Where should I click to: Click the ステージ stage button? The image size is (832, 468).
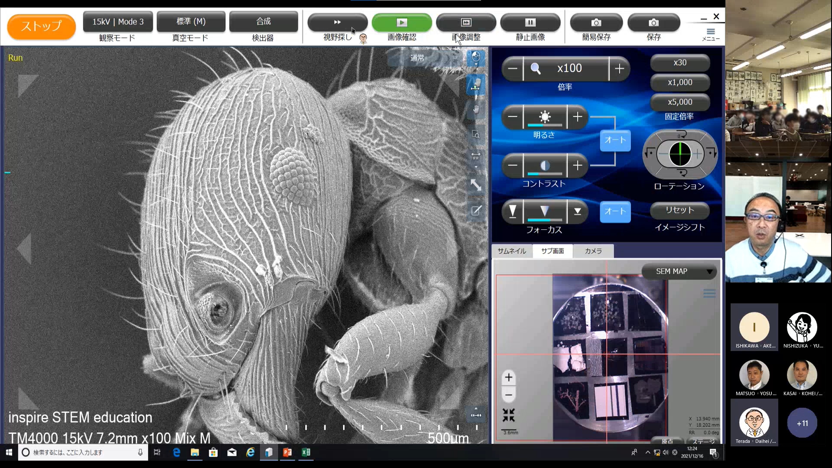pyautogui.click(x=703, y=441)
